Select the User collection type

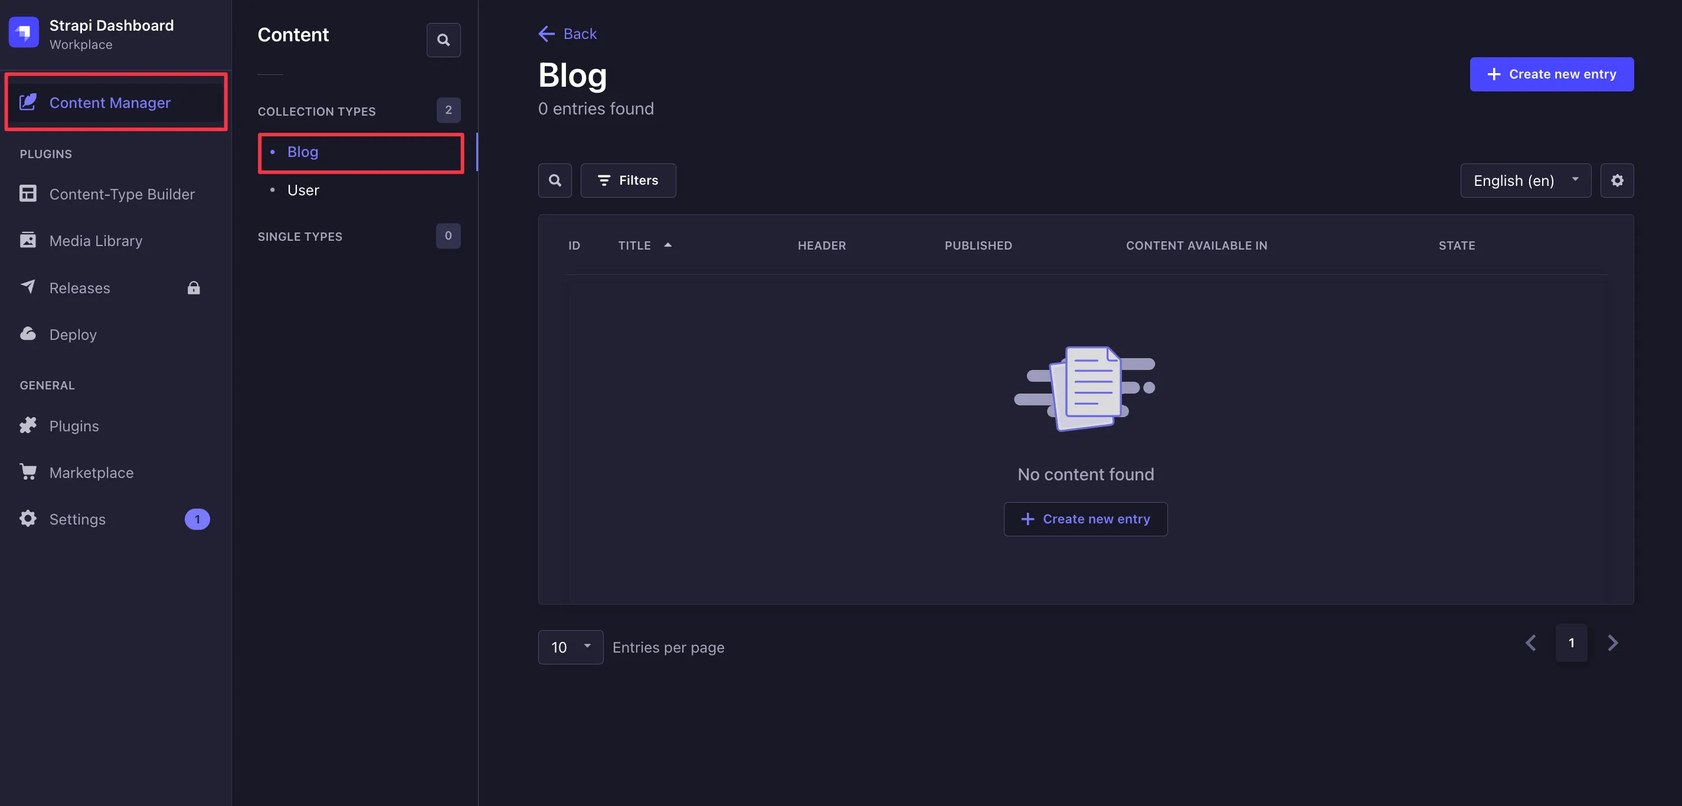click(x=303, y=190)
